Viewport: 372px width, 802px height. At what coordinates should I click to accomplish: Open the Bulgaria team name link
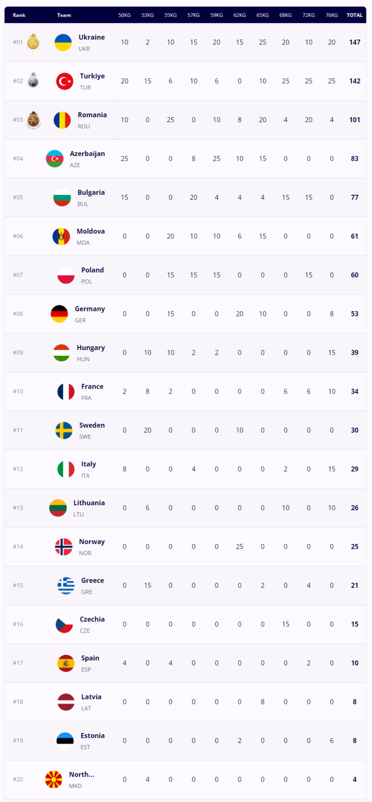point(91,193)
